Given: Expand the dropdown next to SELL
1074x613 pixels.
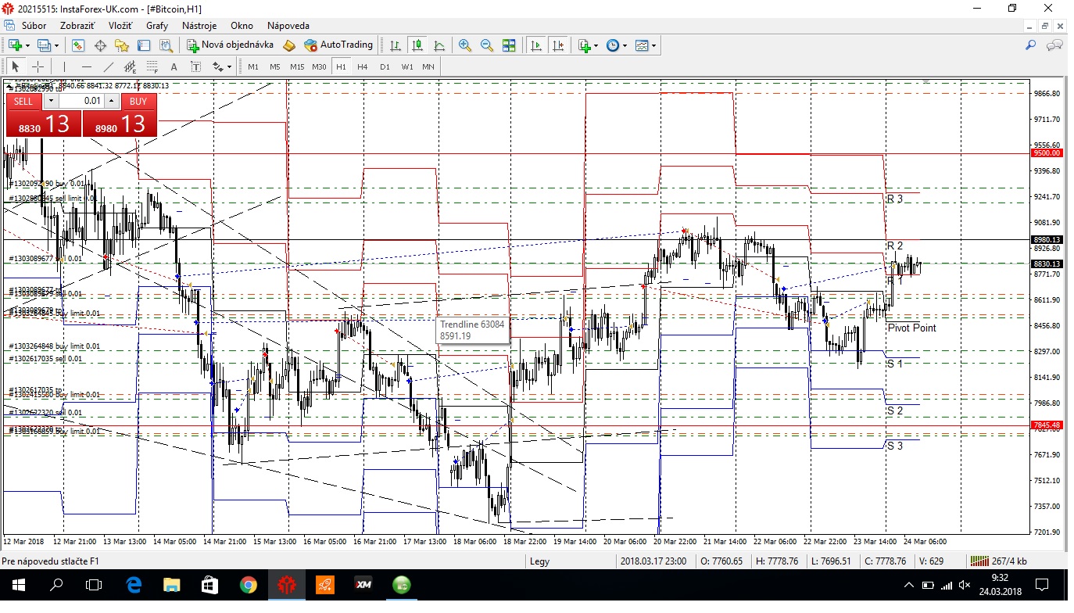Looking at the screenshot, I should [x=50, y=101].
